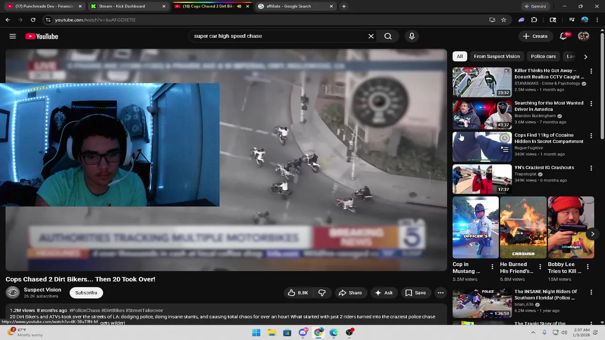Show next Shorts with right arrow

[x=592, y=234]
